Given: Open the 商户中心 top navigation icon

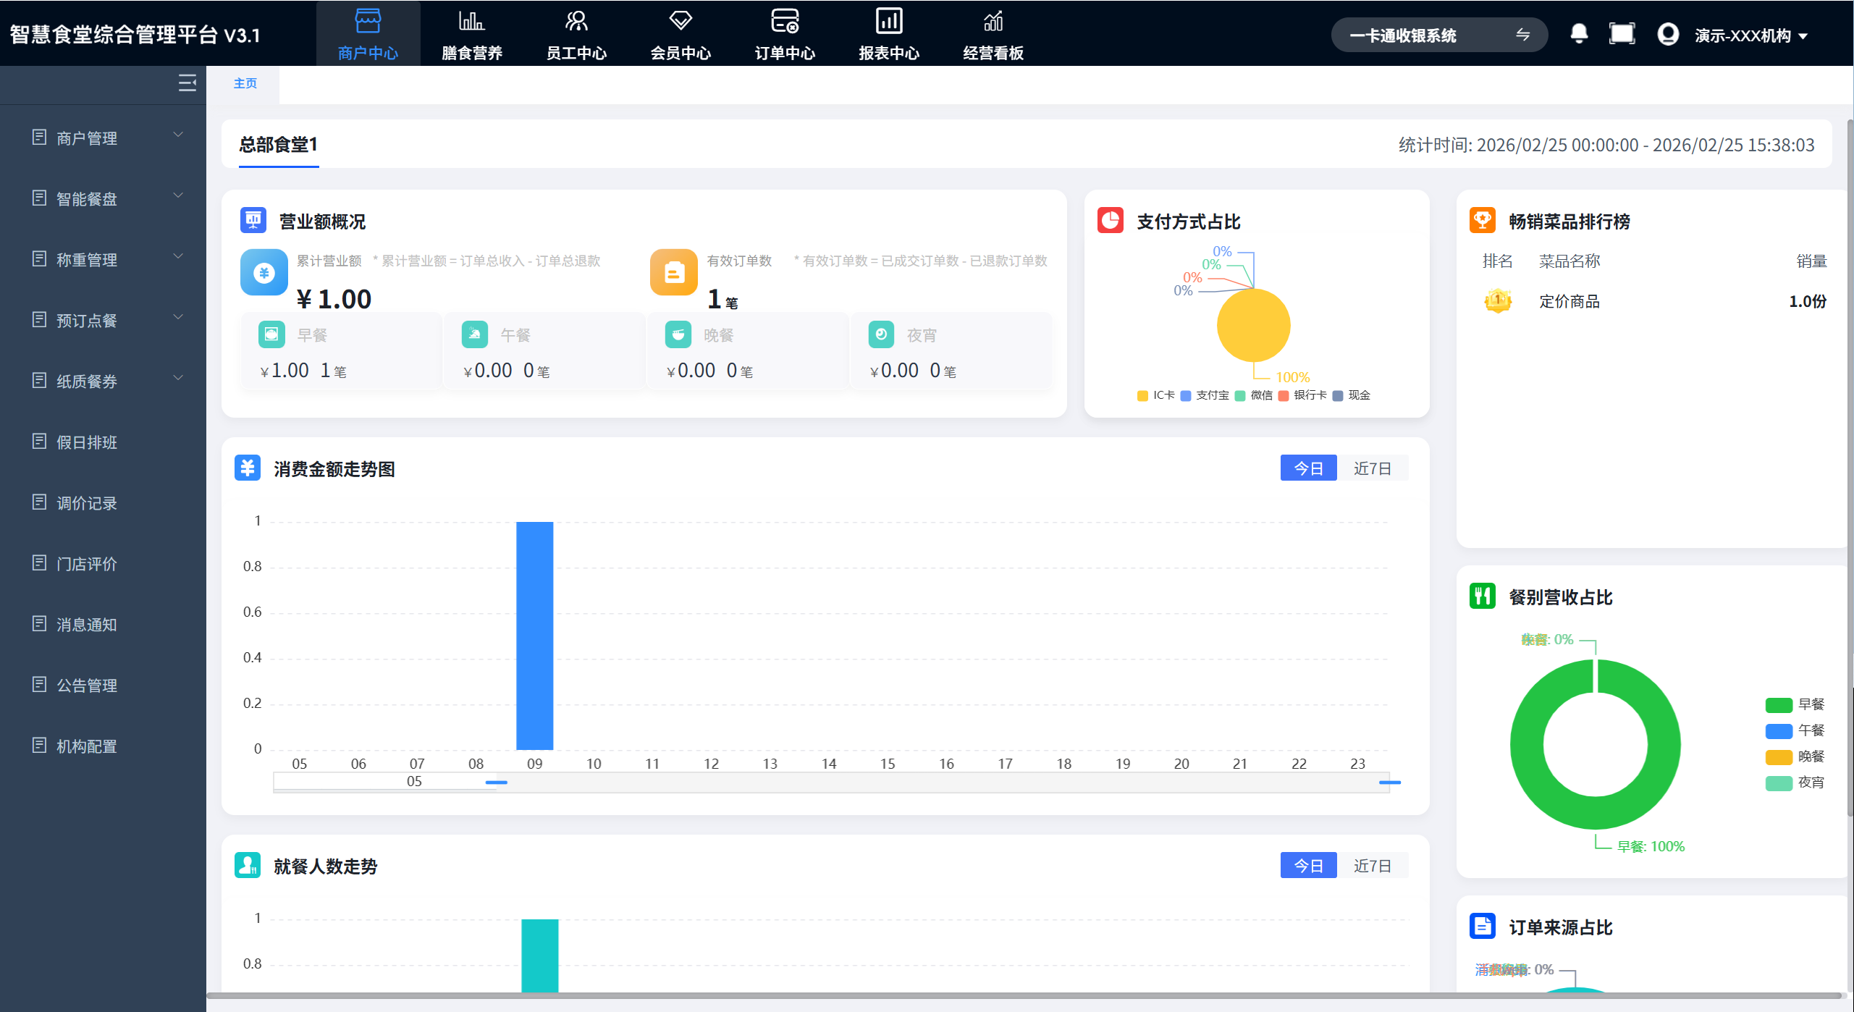Looking at the screenshot, I should [368, 21].
